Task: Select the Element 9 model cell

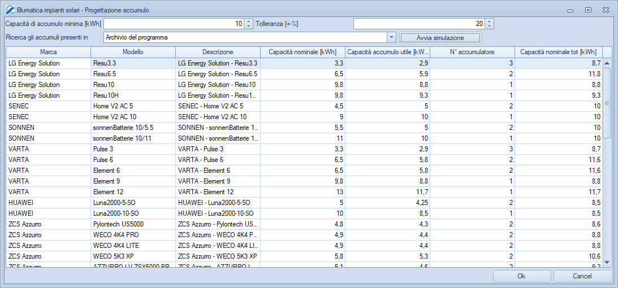Action: coord(133,181)
